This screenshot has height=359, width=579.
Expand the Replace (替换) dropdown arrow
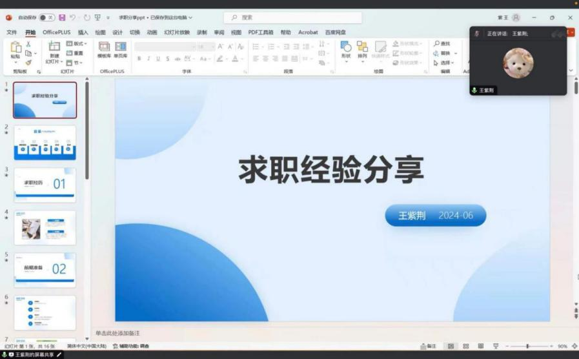(x=456, y=54)
